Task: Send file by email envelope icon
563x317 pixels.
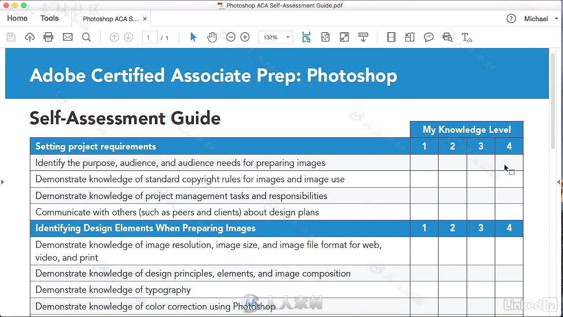Action: (x=68, y=37)
